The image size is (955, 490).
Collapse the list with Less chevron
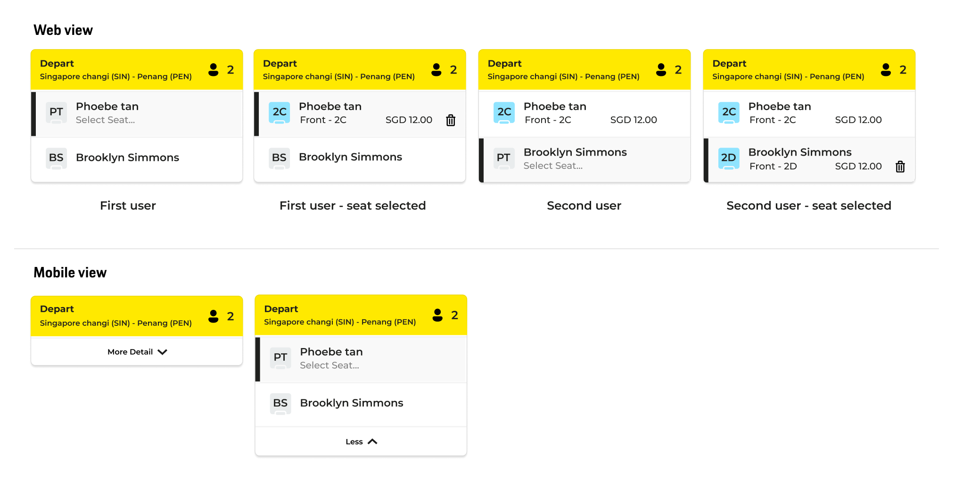pos(372,442)
